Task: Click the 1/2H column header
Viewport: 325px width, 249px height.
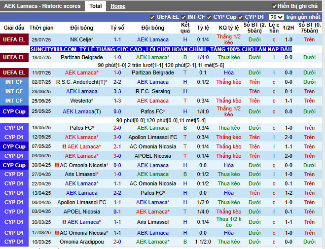Action: coord(289,28)
